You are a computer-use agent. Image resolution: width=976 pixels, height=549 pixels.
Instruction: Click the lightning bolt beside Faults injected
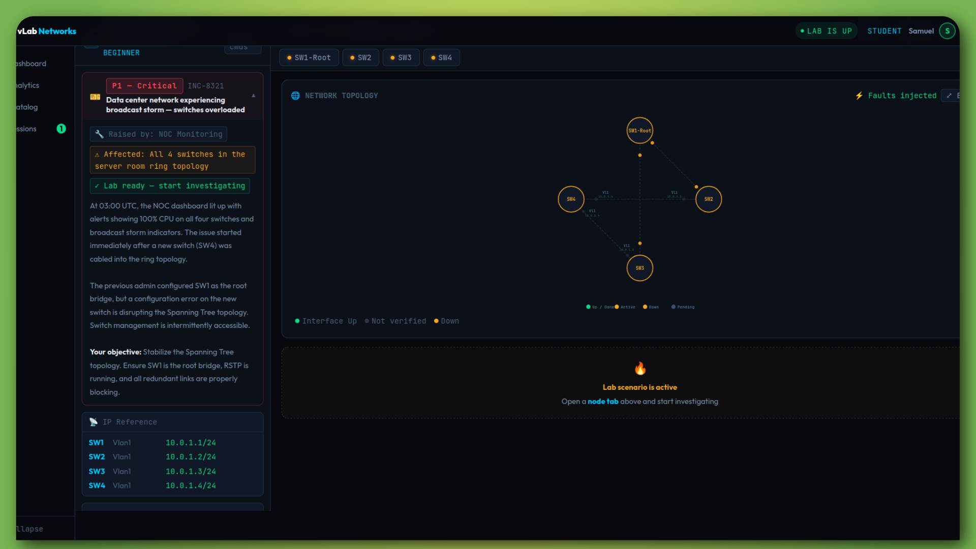click(859, 95)
